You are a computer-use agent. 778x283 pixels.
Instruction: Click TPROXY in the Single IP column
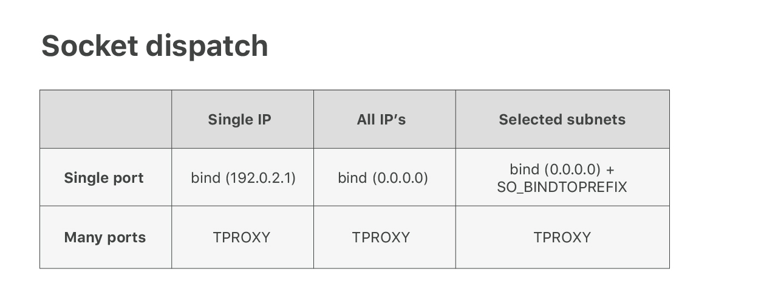241,237
